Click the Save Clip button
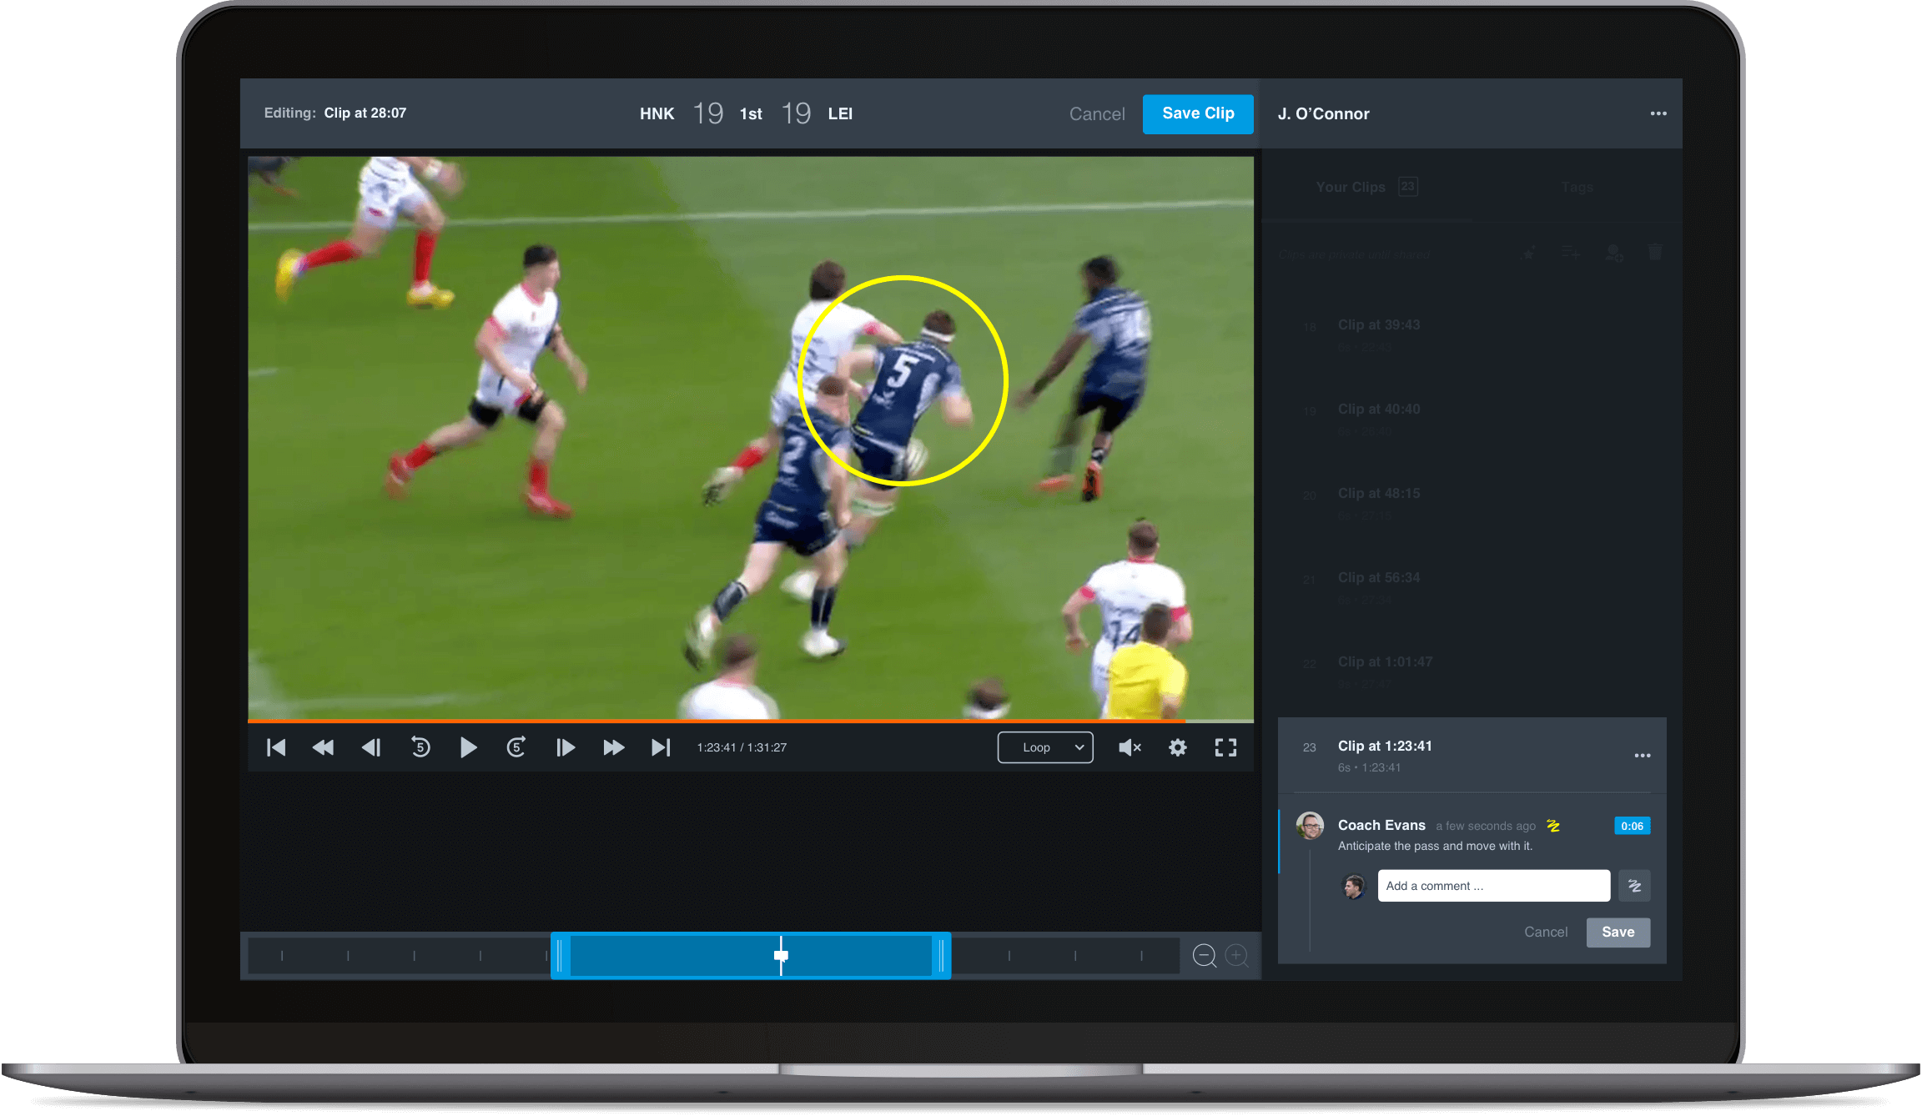The image size is (1922, 1116). click(1197, 113)
